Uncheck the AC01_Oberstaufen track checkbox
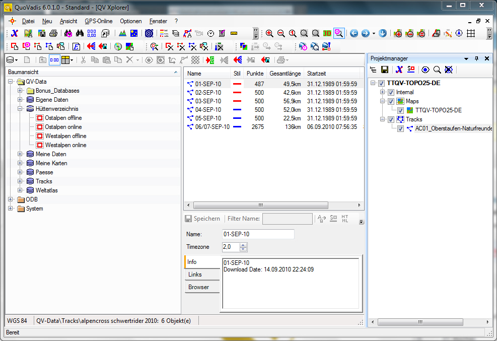This screenshot has width=497, height=341. pos(400,128)
